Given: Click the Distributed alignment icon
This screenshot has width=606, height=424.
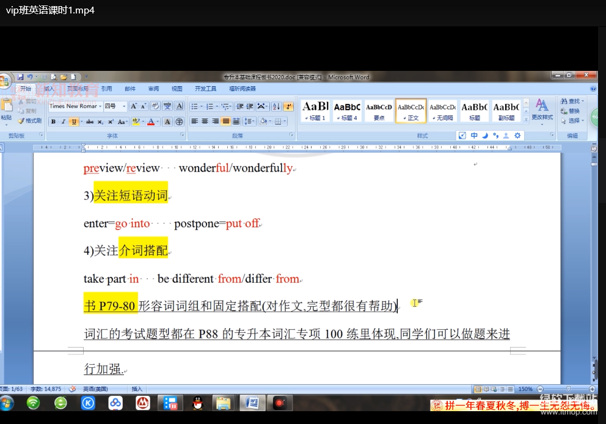Looking at the screenshot, I should [x=236, y=122].
